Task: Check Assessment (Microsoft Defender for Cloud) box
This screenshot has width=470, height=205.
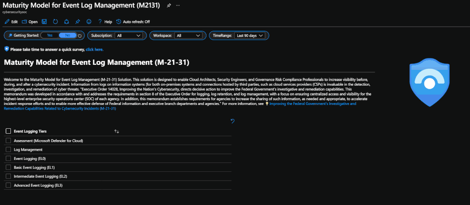Action: tap(8, 140)
